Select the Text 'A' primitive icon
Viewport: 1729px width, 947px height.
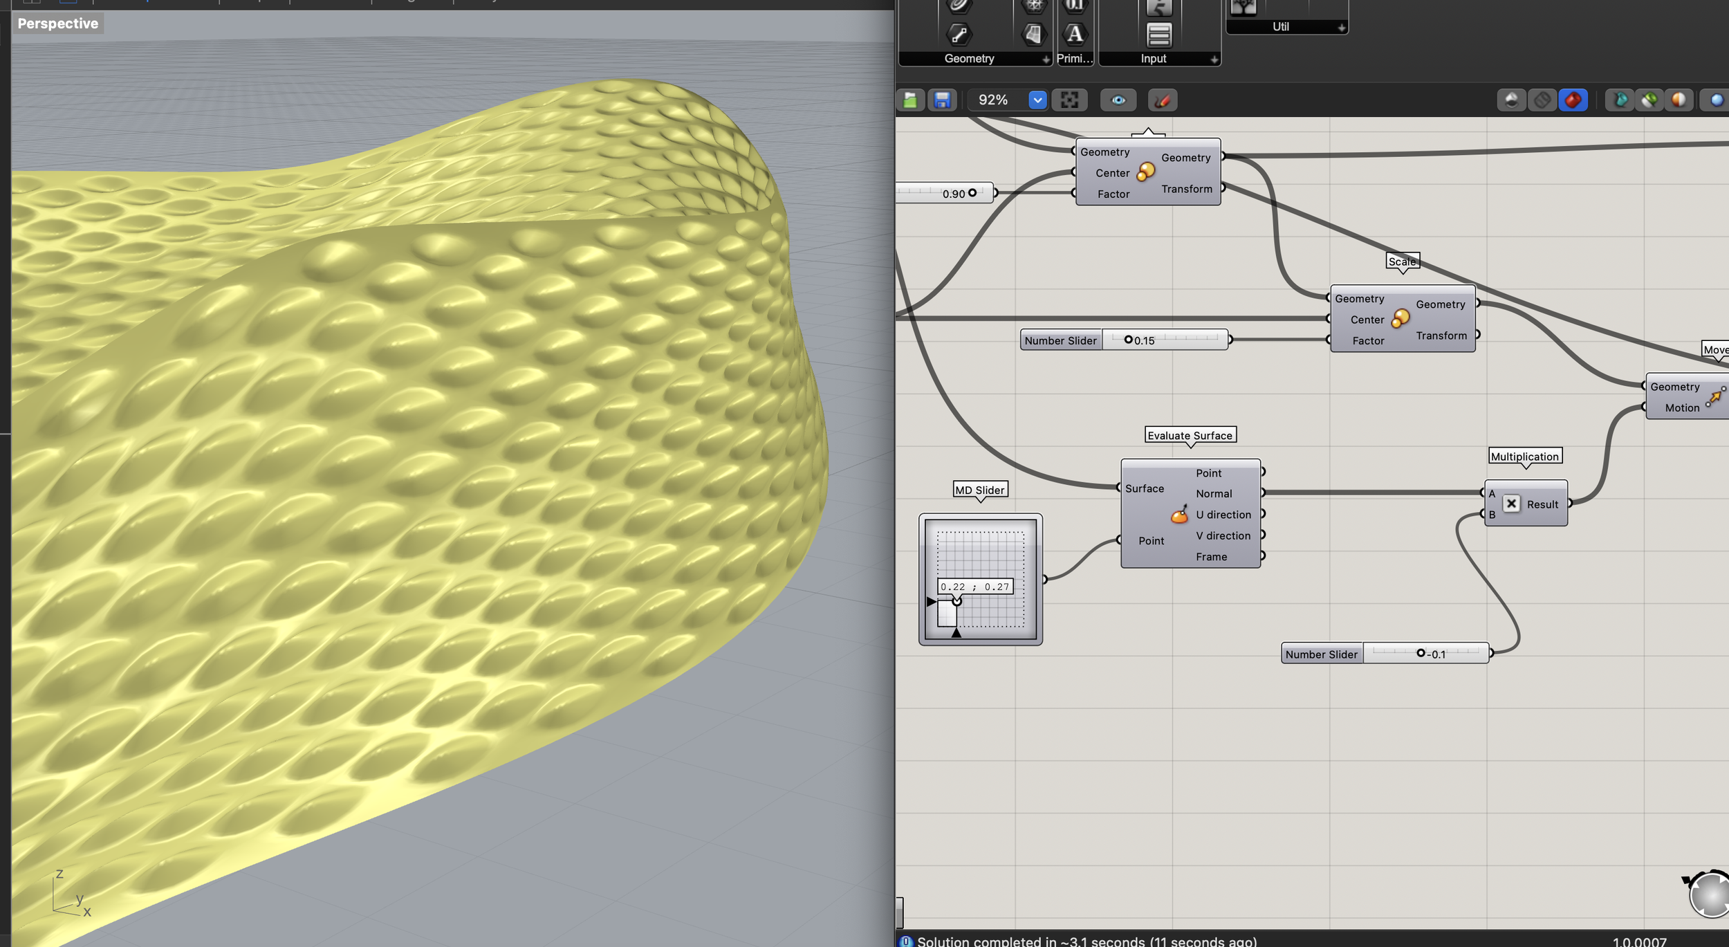1075,34
